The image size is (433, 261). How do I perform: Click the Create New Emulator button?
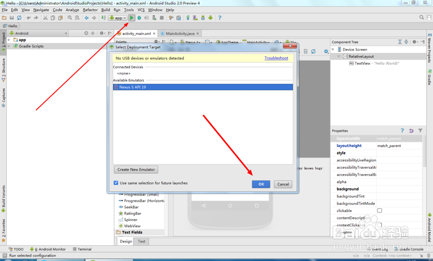tap(136, 169)
